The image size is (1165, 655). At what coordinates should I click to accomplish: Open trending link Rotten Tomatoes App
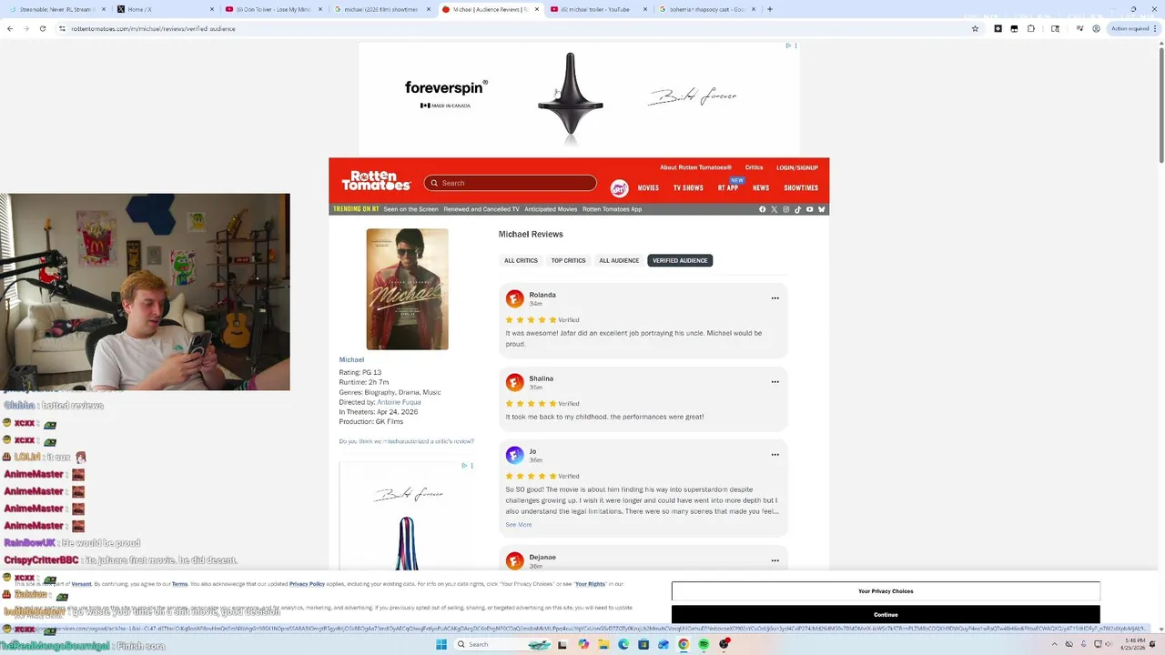point(612,209)
